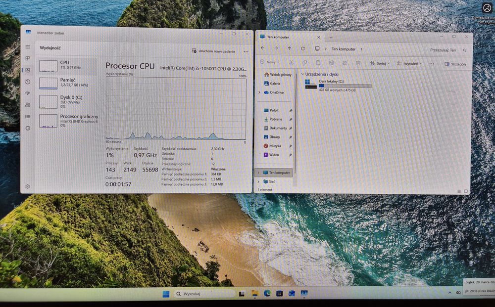Open the Sortuj dropdown

pos(380,63)
